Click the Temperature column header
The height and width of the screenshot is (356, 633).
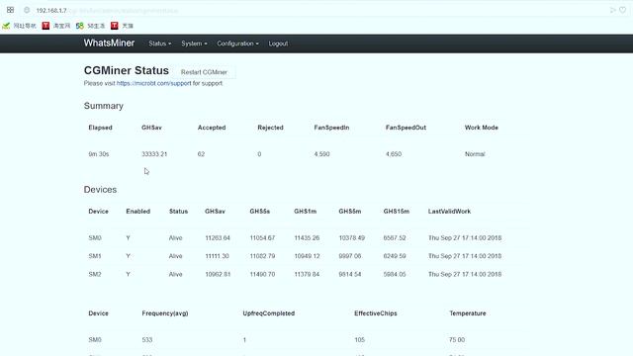click(468, 313)
